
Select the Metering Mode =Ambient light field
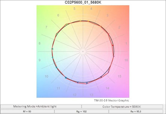coord(41,107)
